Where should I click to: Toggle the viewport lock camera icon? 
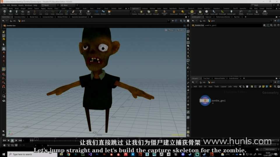pyautogui.click(x=188, y=39)
